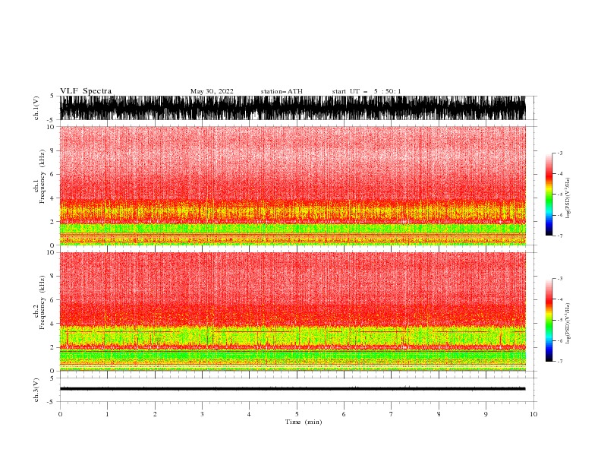
Task: Click the "-5" tick on ch.3(V) axis
Action: [52, 402]
